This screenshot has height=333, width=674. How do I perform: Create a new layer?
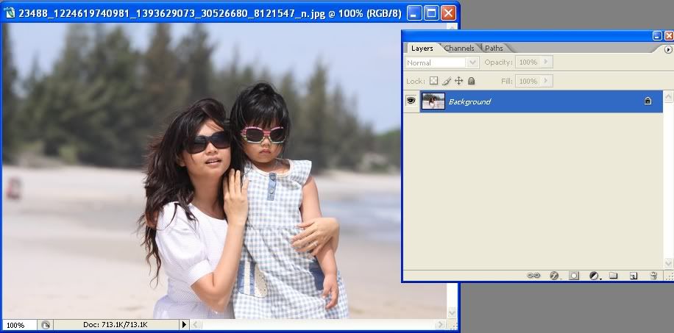pyautogui.click(x=633, y=276)
